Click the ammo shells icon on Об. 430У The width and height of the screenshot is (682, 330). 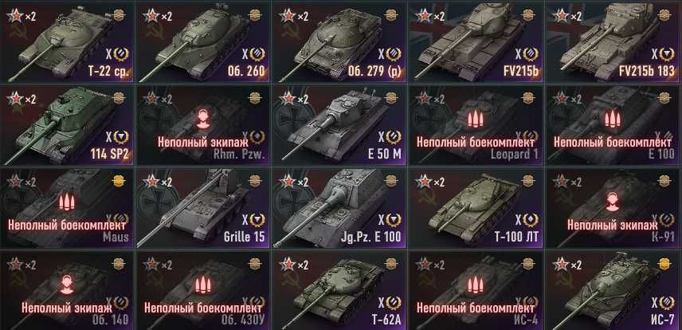[202, 285]
